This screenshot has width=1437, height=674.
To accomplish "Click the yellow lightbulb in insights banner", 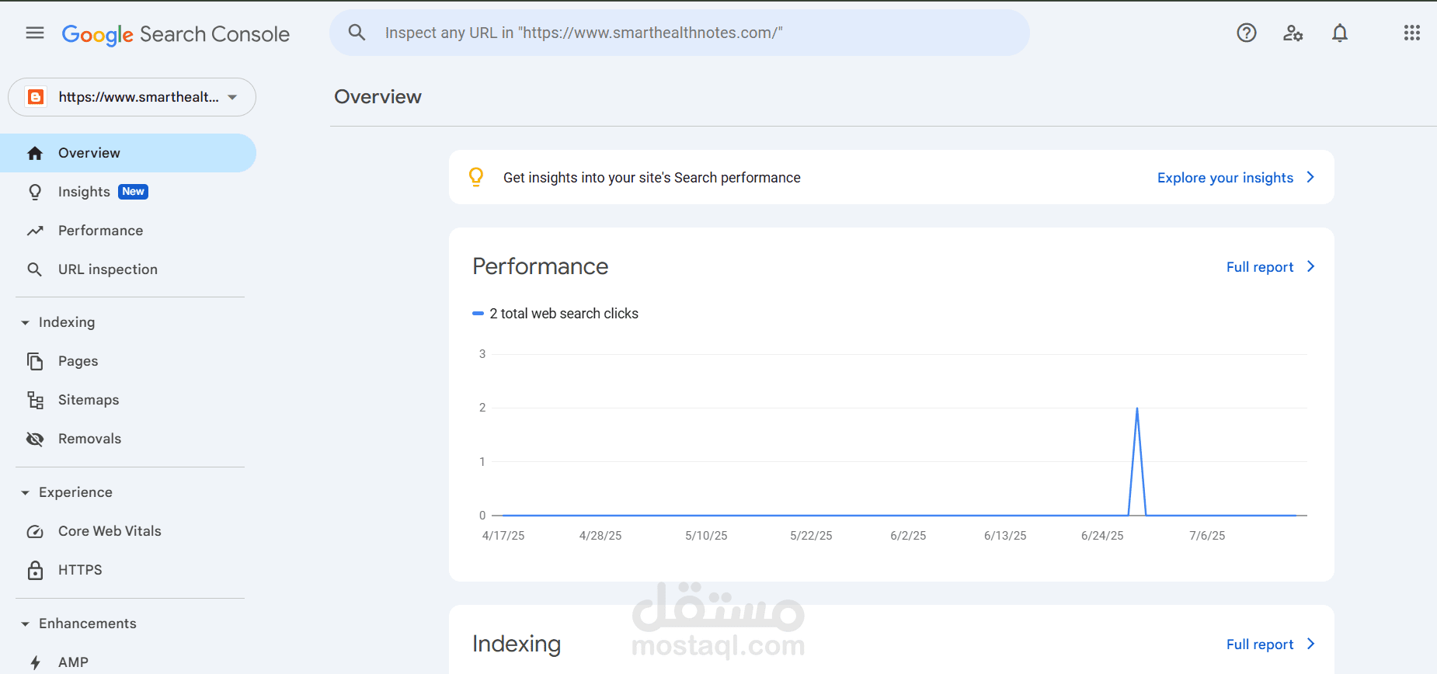I will [476, 177].
